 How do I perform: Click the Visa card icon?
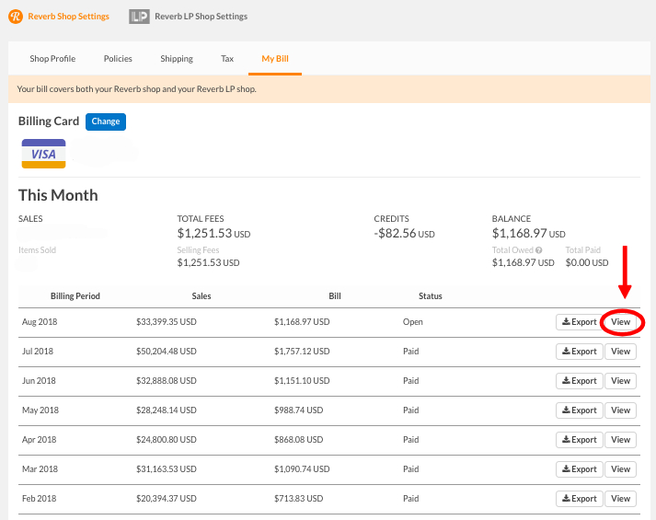(x=43, y=154)
